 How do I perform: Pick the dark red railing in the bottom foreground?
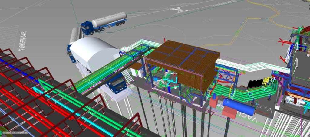(x=127, y=124)
